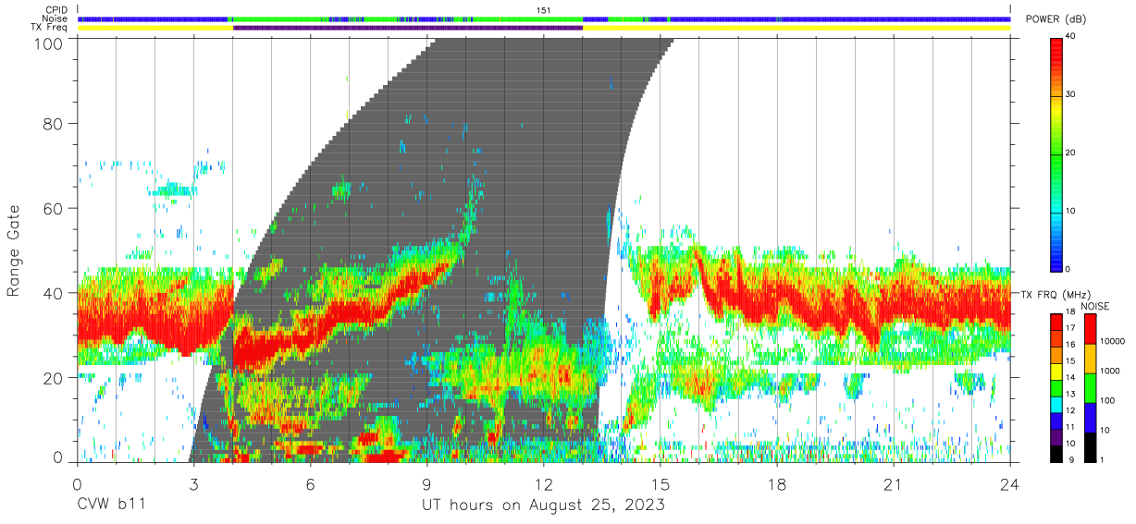Click the NOISE color scale
1136x524 pixels.
point(1089,387)
